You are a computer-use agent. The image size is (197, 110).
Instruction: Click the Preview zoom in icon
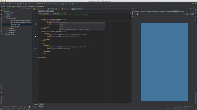[x=191, y=14]
